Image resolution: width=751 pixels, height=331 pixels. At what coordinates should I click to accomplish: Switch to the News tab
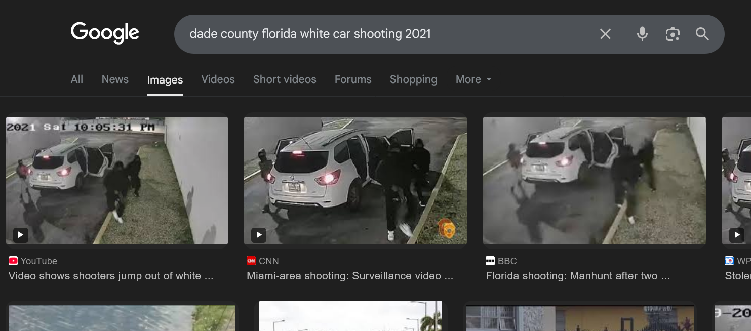(115, 79)
